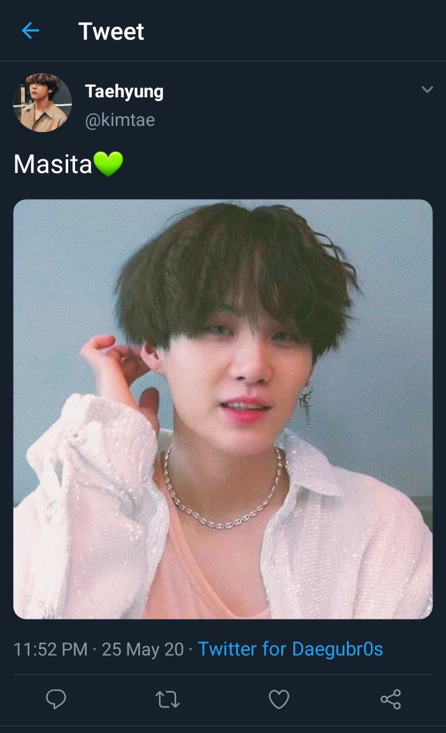Go back using the blue arrow
446x733 pixels.
click(30, 31)
